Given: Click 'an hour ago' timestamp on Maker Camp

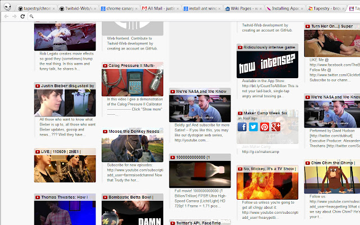Looking at the screenshot, I should (247, 118).
